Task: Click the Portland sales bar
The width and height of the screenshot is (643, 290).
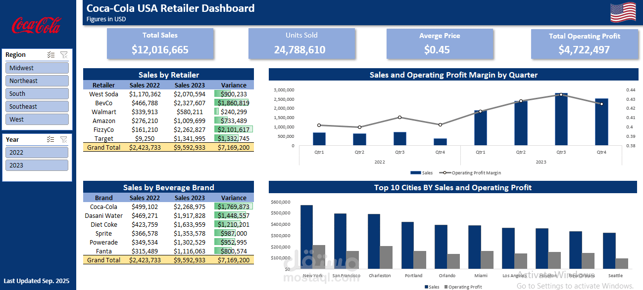Action: click(407, 245)
